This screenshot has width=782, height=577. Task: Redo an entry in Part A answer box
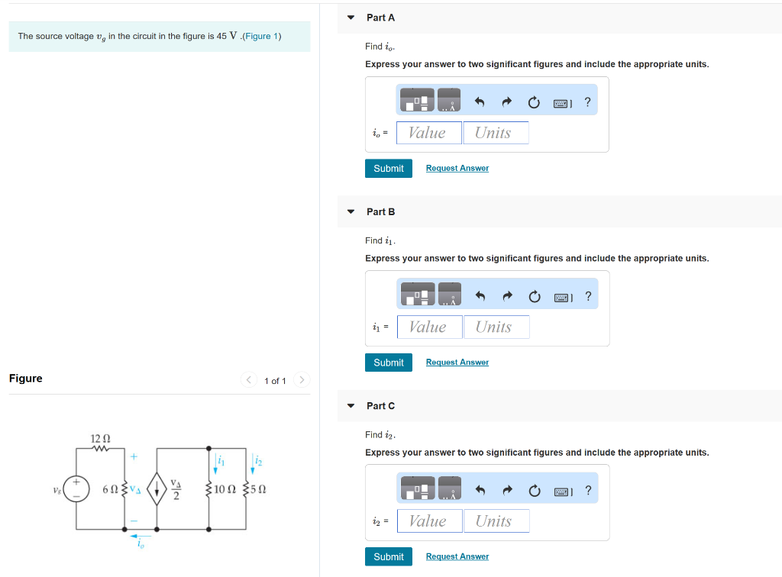(506, 101)
